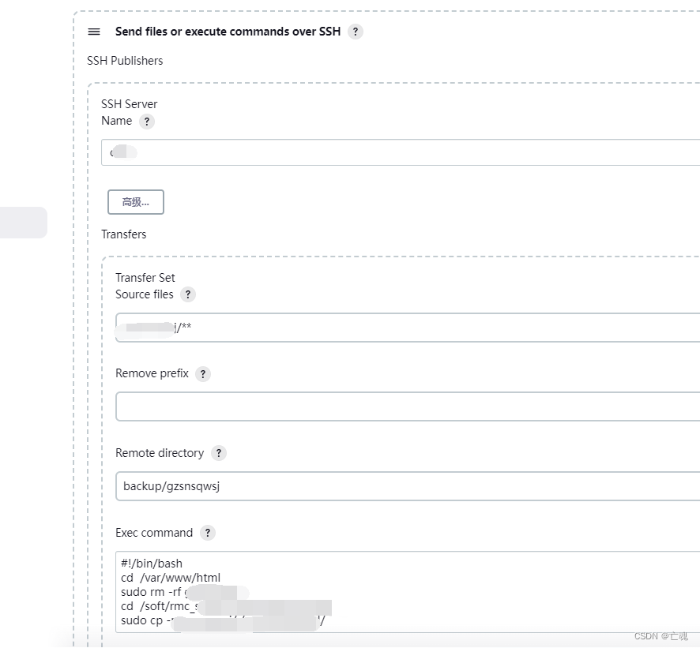
Task: Open help for Send files over SSH
Action: 356,32
